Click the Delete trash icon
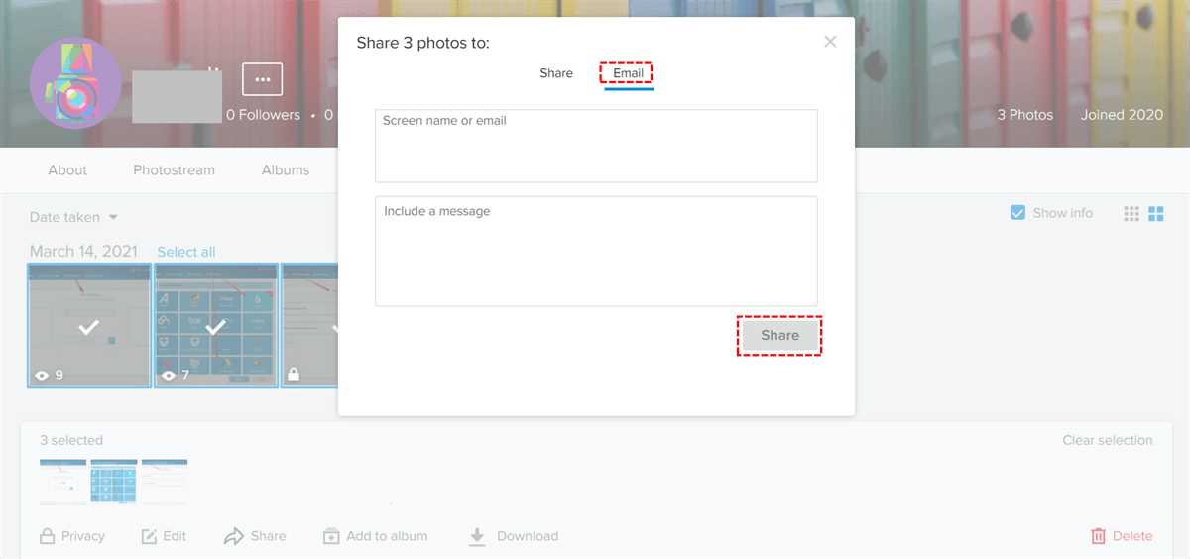The height and width of the screenshot is (559, 1190). click(1099, 536)
